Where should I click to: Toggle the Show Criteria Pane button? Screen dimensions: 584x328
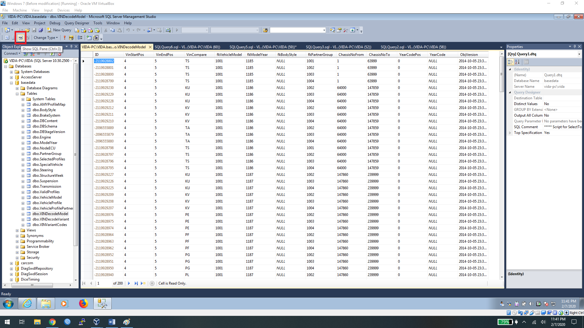13,38
